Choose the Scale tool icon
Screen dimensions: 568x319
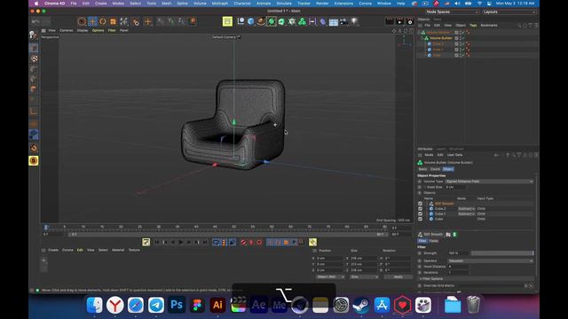[113, 21]
